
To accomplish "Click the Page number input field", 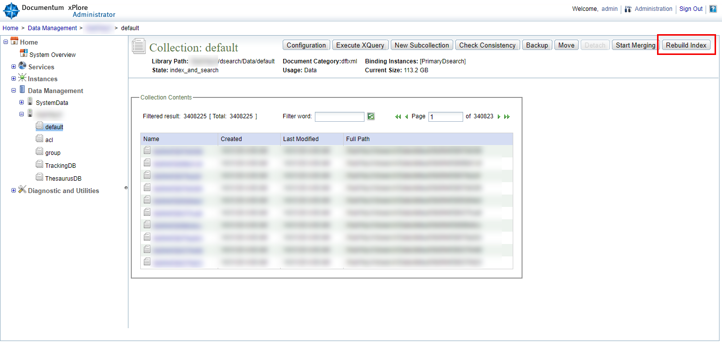I will pyautogui.click(x=446, y=117).
